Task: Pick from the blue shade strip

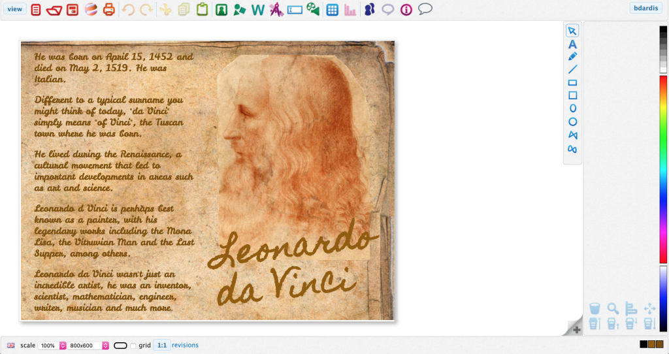Action: (x=663, y=298)
